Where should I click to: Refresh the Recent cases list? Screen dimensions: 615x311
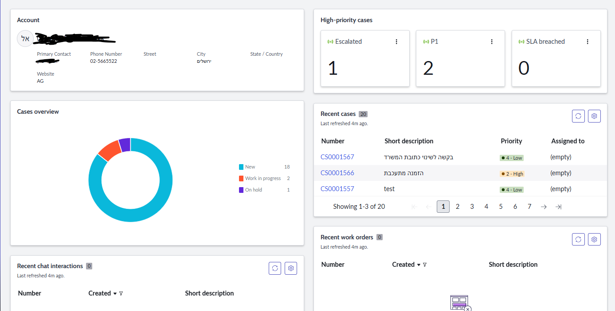[x=578, y=116]
